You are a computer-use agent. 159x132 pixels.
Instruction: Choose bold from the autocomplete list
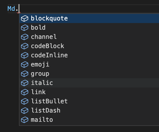38,28
